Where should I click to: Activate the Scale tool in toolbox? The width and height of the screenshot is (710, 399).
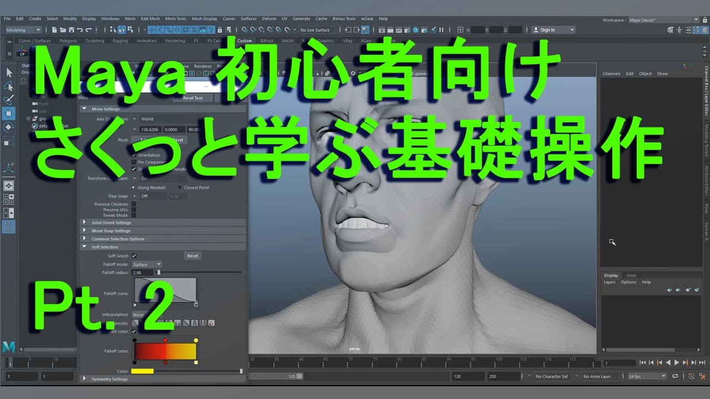[9, 141]
